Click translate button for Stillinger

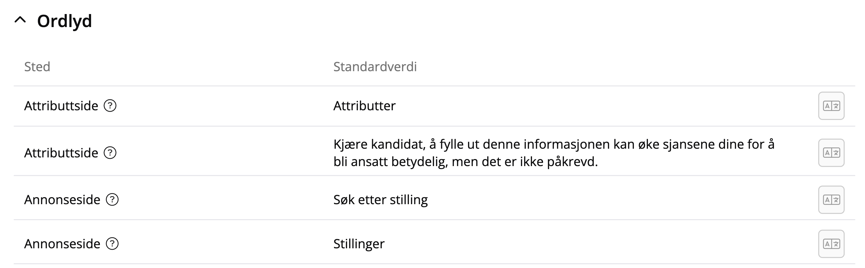[831, 244]
